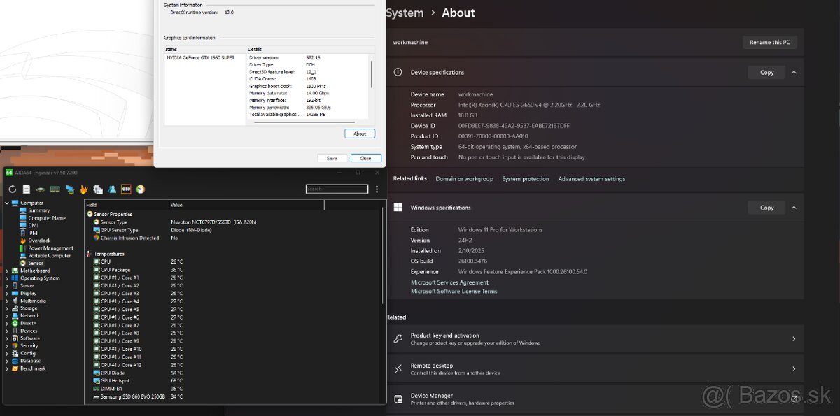The image size is (840, 416).
Task: Open Microsoft Software License Terms link
Action: click(x=454, y=292)
